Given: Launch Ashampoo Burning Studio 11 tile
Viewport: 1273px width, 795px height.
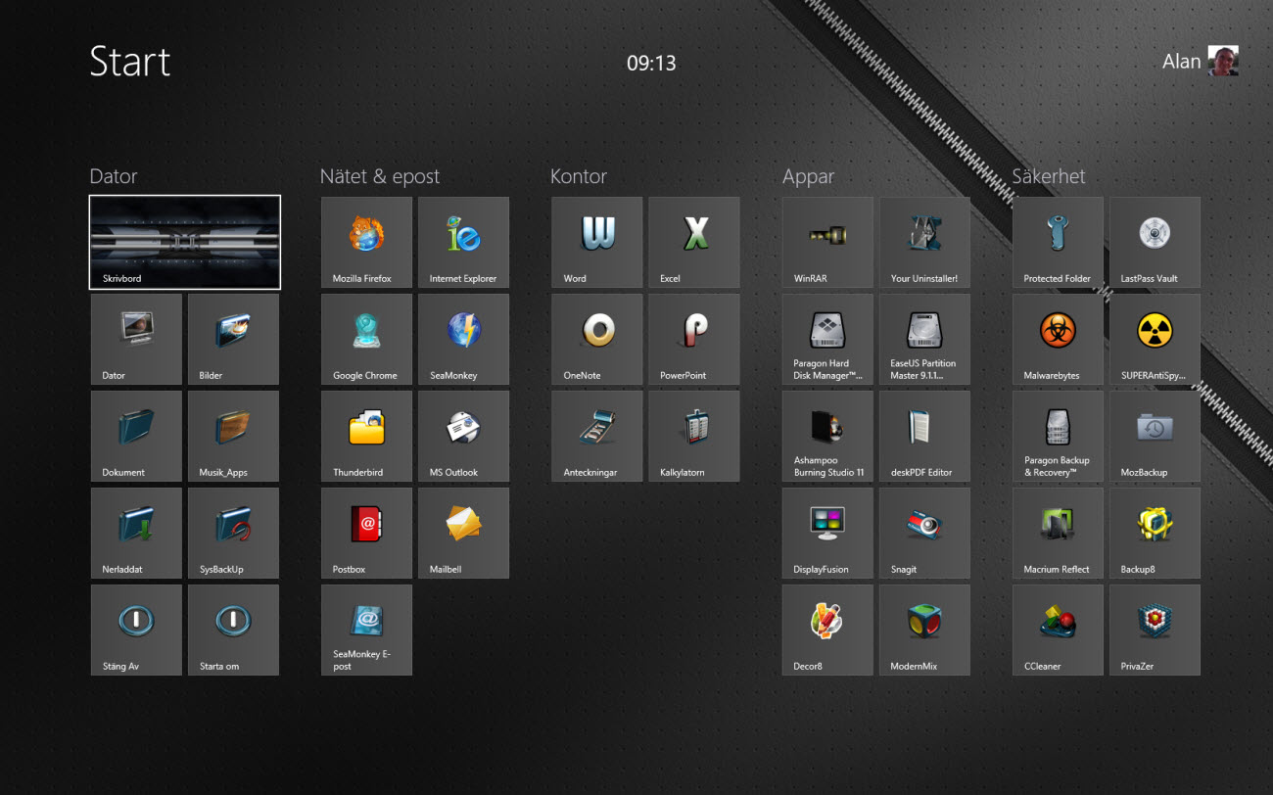Looking at the screenshot, I should point(827,436).
